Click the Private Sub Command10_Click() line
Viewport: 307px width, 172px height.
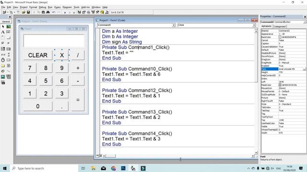click(x=137, y=69)
